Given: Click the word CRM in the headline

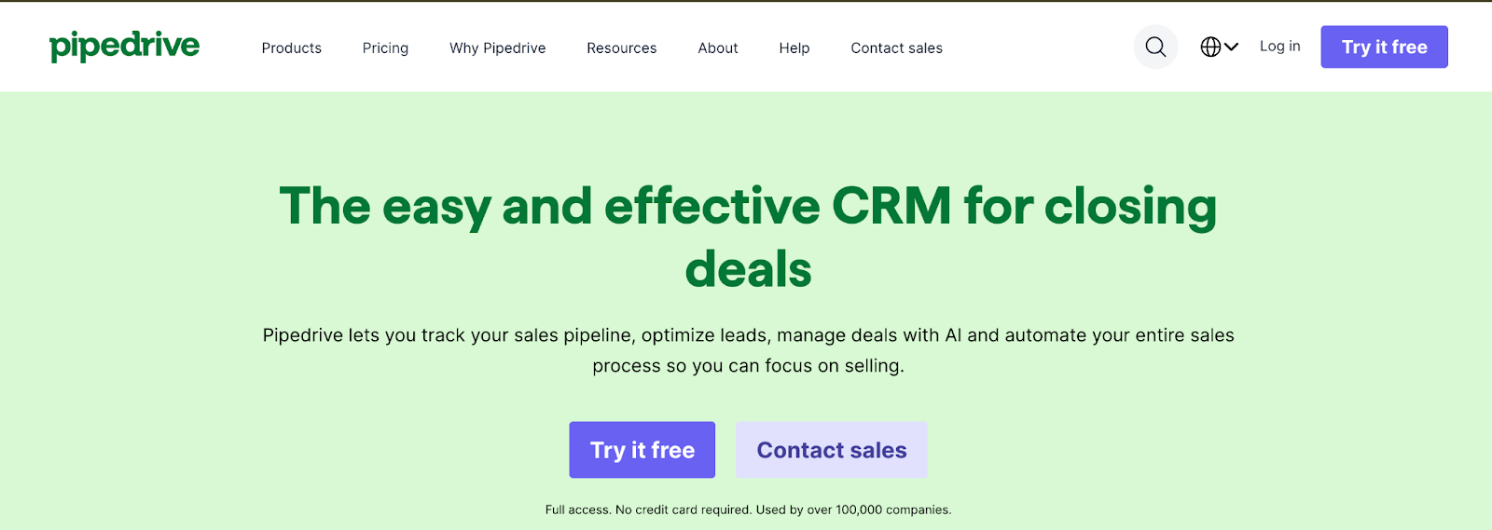Looking at the screenshot, I should 891,206.
